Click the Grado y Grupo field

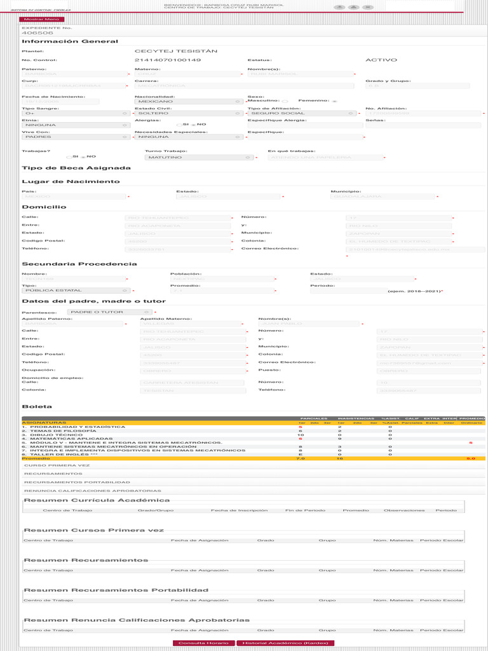(417, 86)
